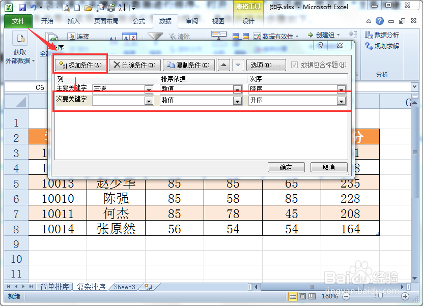Switch to Page Layout view in status bar
Image resolution: width=423 pixels, height=306 pixels.
[302, 296]
